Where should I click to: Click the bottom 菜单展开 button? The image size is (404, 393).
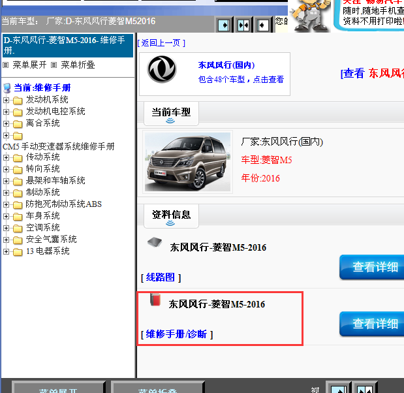(58, 387)
